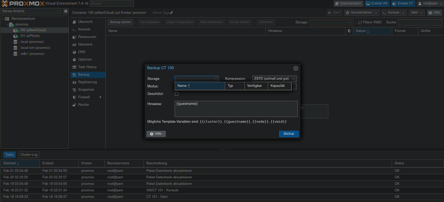Switch to the Tasks tab
This screenshot has width=444, height=202.
(x=10, y=155)
